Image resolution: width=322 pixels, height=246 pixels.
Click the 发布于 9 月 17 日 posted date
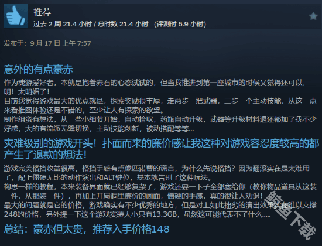pos(47,43)
